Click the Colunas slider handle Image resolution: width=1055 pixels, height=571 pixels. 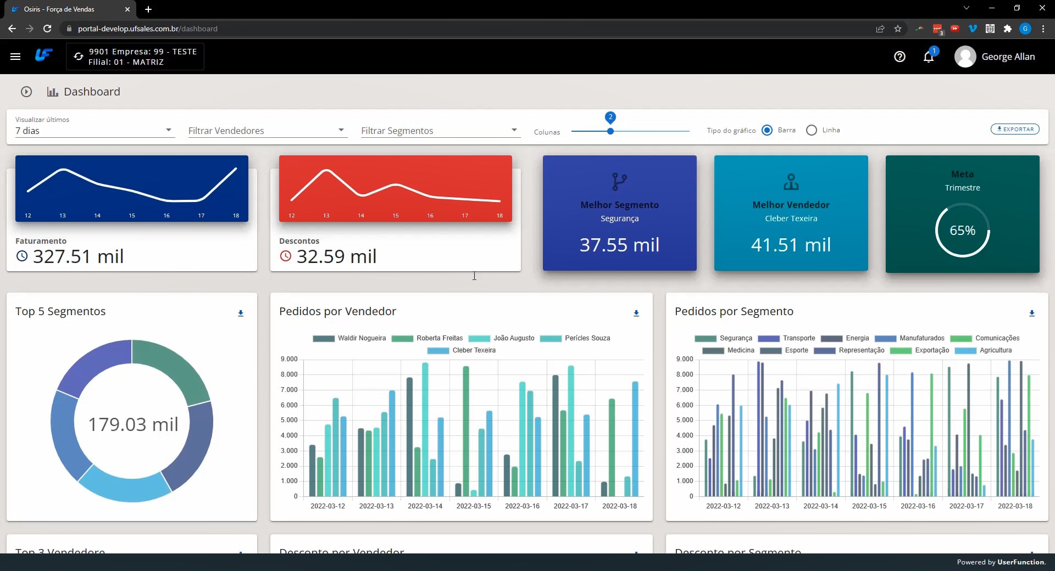pos(610,131)
